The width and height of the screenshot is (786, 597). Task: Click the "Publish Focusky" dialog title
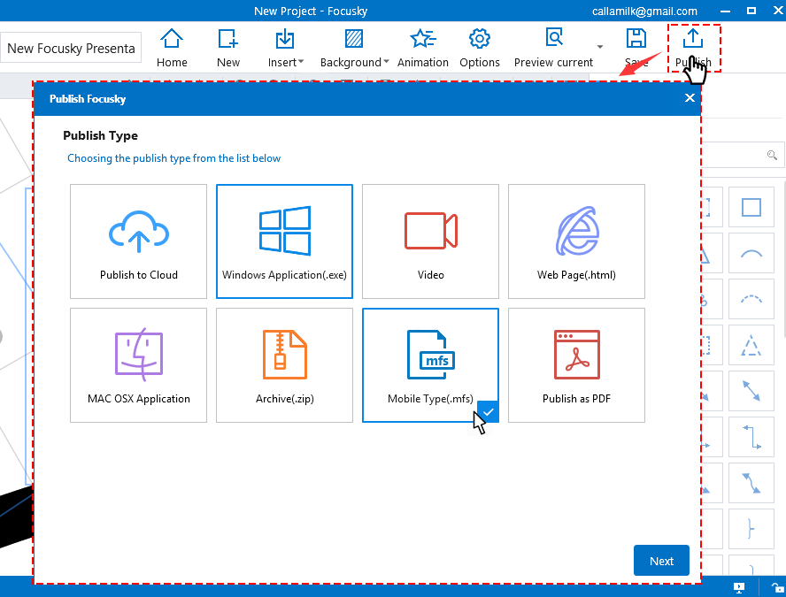click(x=88, y=99)
